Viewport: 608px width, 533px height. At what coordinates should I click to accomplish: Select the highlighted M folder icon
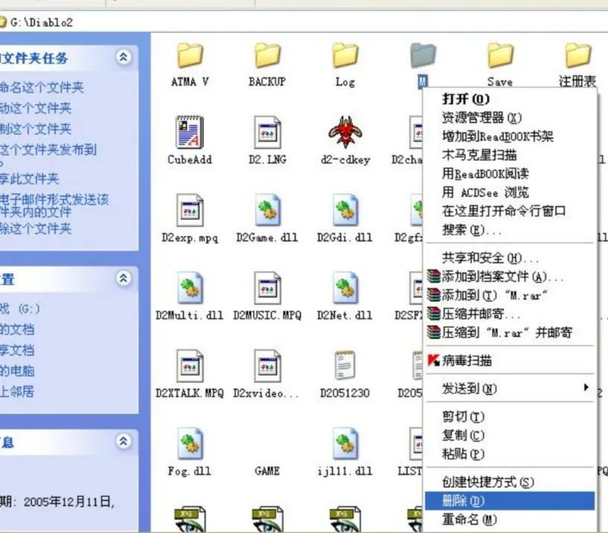tap(422, 55)
